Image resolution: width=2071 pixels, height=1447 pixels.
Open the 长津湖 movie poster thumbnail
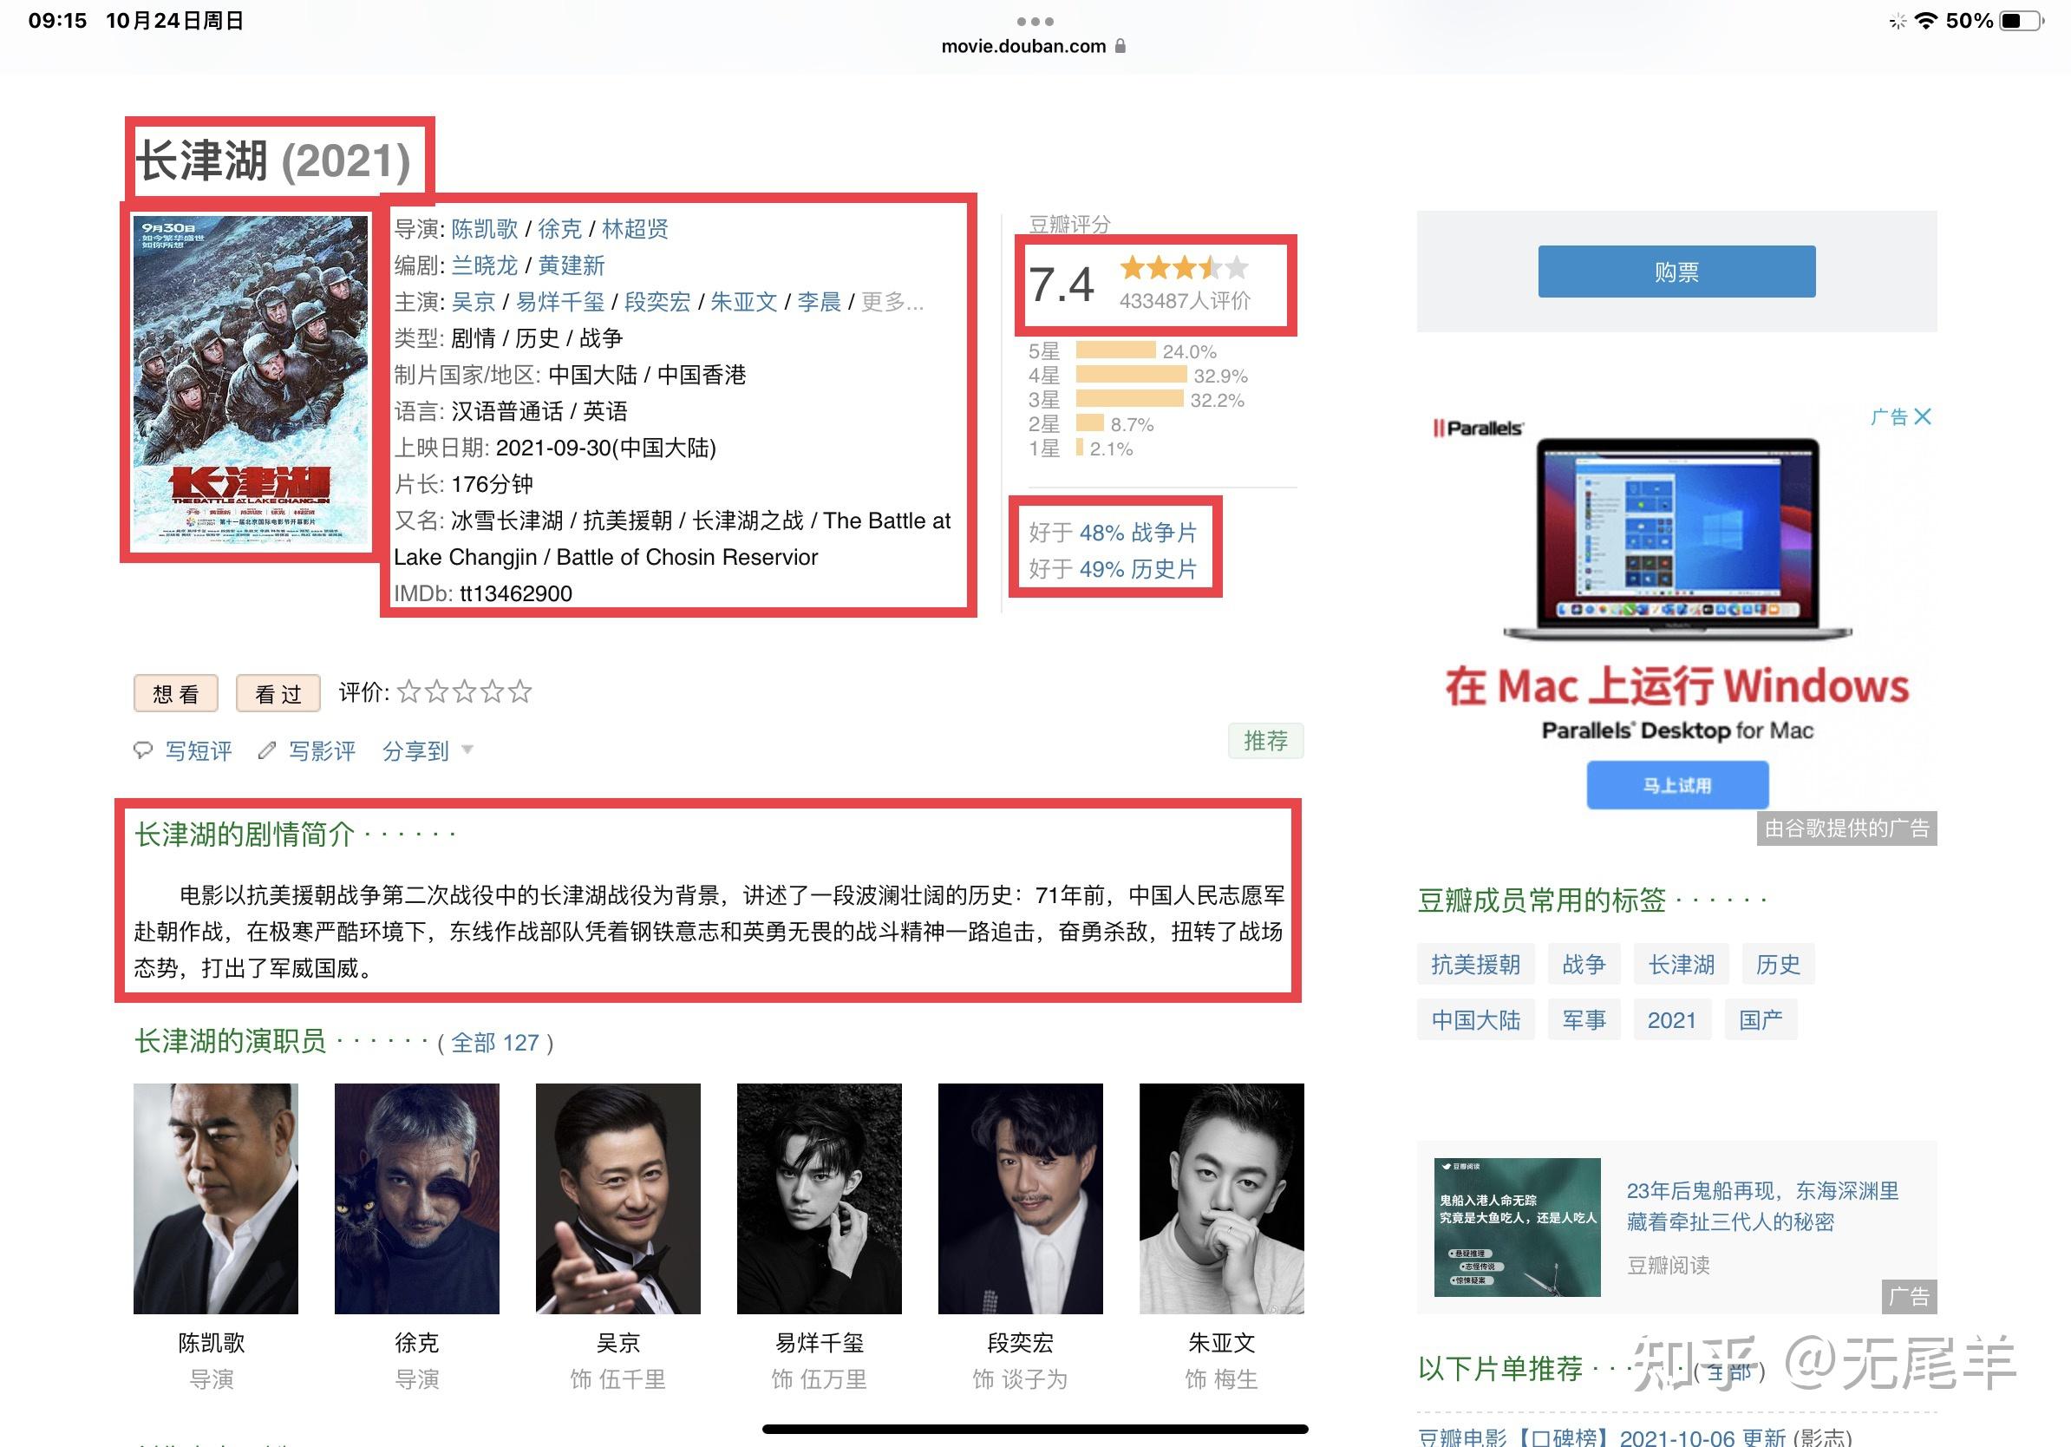point(250,379)
